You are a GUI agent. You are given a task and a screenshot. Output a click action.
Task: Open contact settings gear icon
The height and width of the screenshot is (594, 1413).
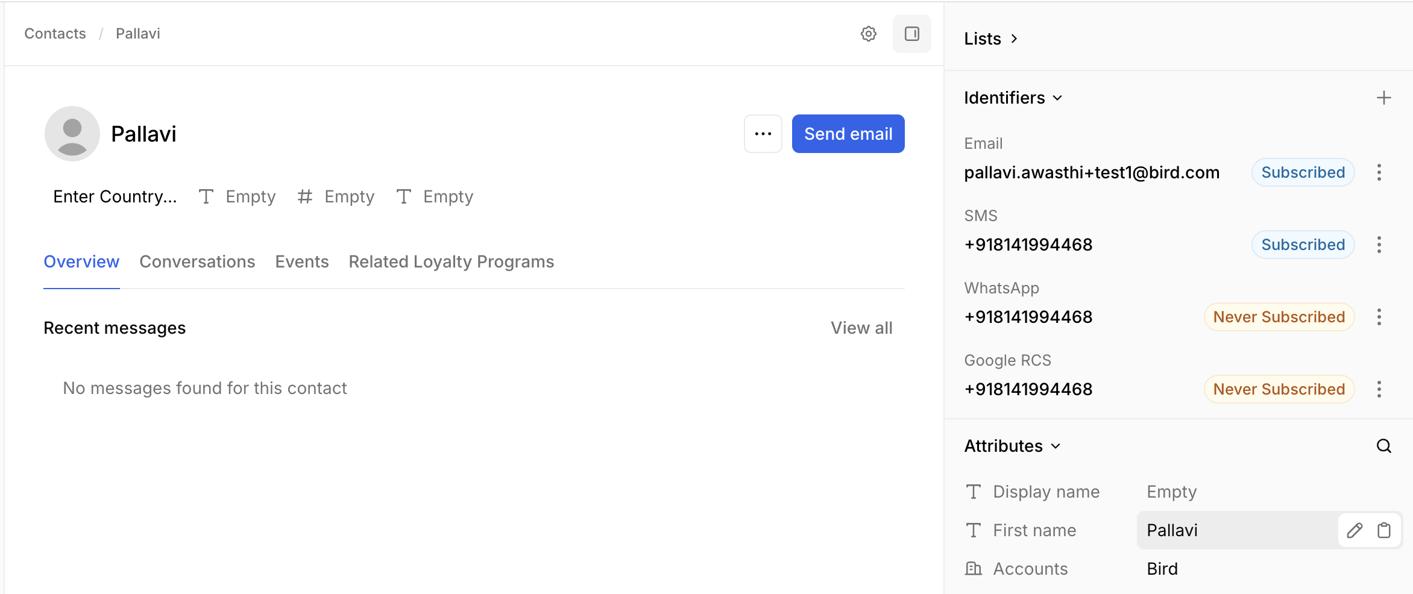point(868,34)
